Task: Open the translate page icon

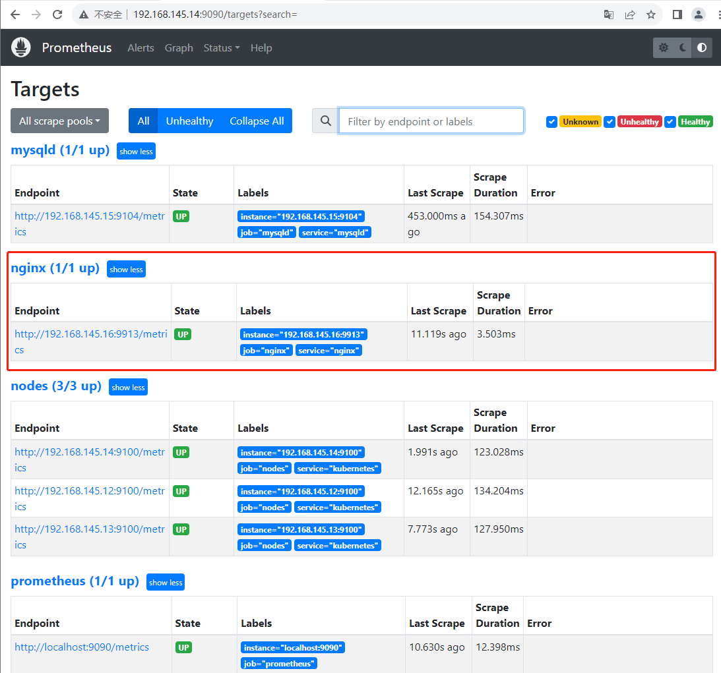Action: [608, 15]
